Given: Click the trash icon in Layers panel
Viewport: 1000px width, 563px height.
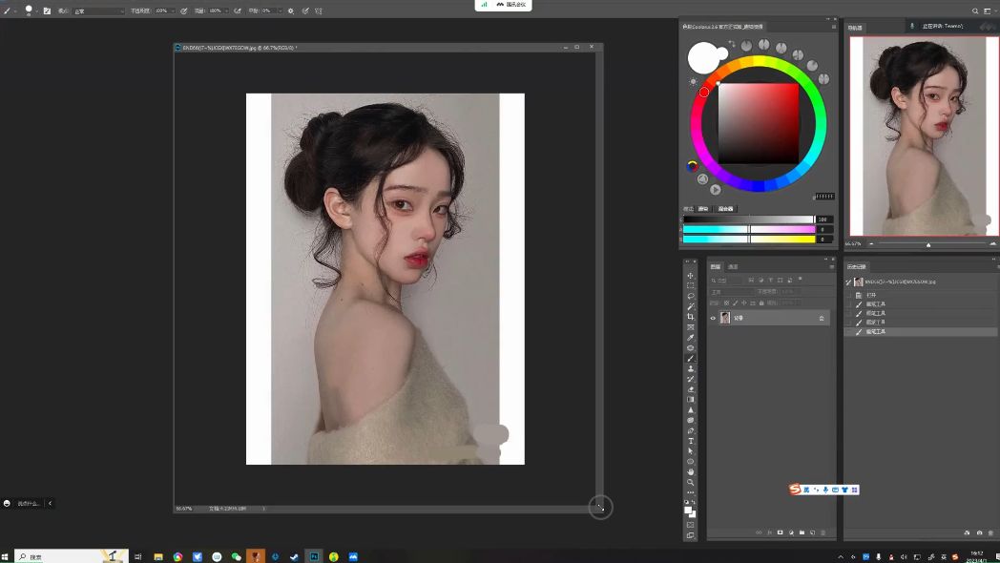Looking at the screenshot, I should pos(823,532).
